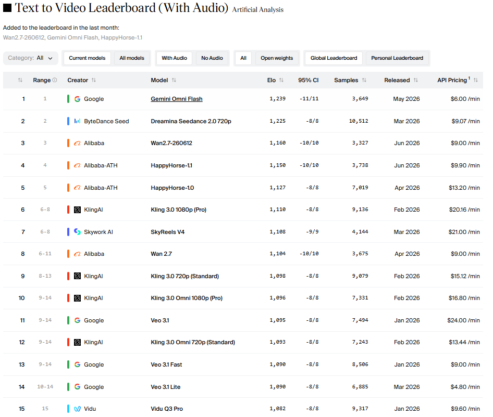Click Alibaba logo in Wan2.7-260612 row

(x=77, y=144)
